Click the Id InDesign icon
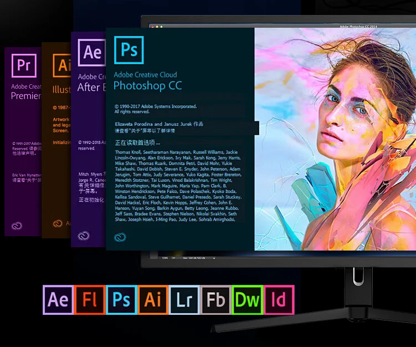The height and width of the screenshot is (347, 416). click(x=279, y=300)
